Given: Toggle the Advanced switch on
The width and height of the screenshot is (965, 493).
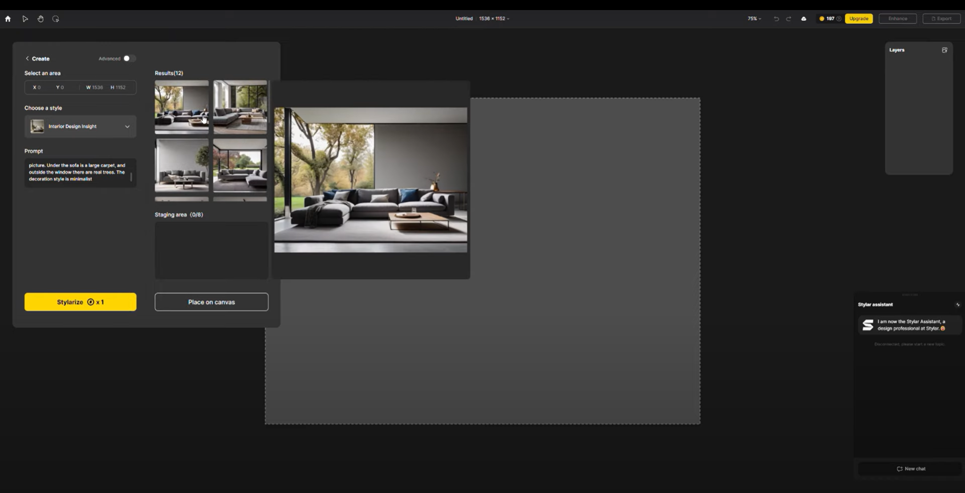Looking at the screenshot, I should coord(129,59).
